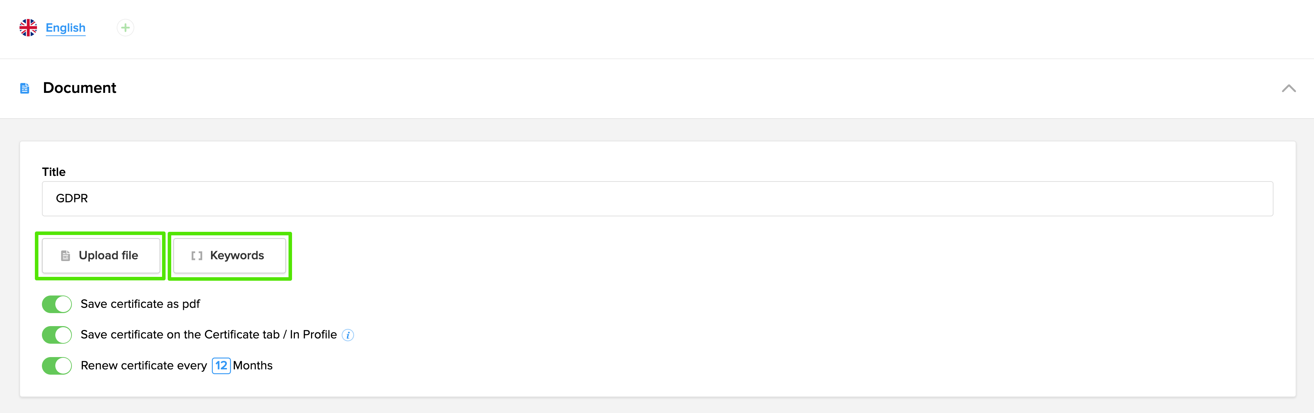Viewport: 1314px width, 413px height.
Task: Click the Months label text
Action: point(253,366)
